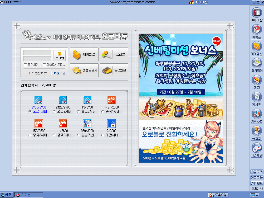Click the 1491/2500 user count text
This screenshot has height=198, width=264.
111,107
